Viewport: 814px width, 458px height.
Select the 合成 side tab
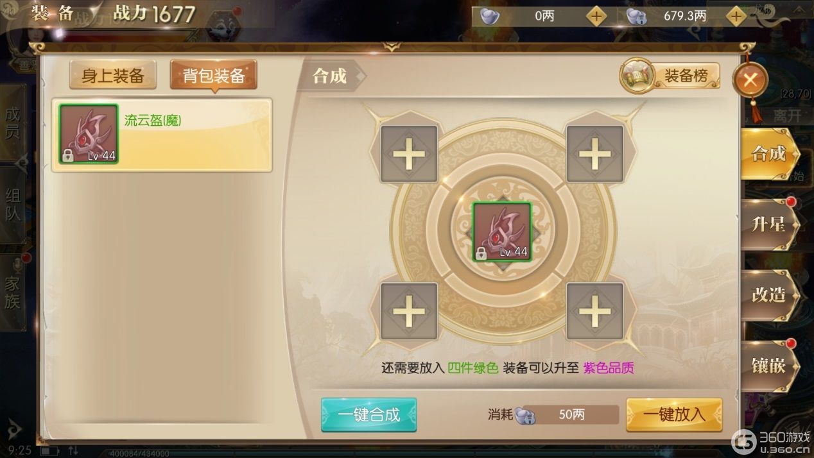click(x=768, y=153)
